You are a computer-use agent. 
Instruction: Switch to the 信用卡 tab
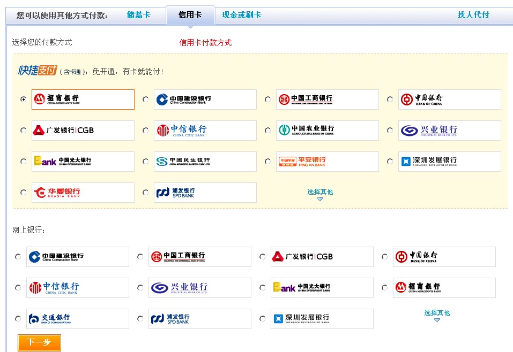click(x=190, y=15)
